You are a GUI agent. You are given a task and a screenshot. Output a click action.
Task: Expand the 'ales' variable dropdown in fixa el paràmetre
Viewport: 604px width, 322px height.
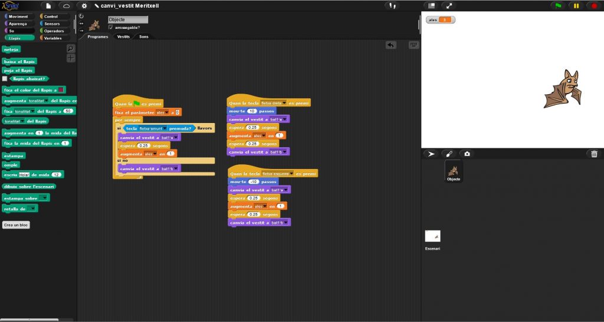[x=168, y=112]
